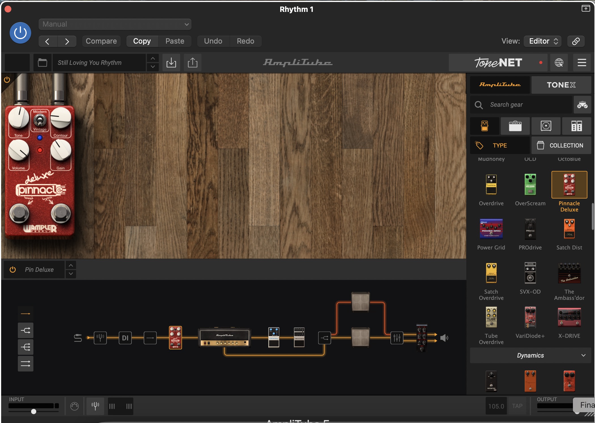Viewport: 595px width, 423px height.
Task: Switch to the COLLECTION filter tab
Action: [x=561, y=145]
